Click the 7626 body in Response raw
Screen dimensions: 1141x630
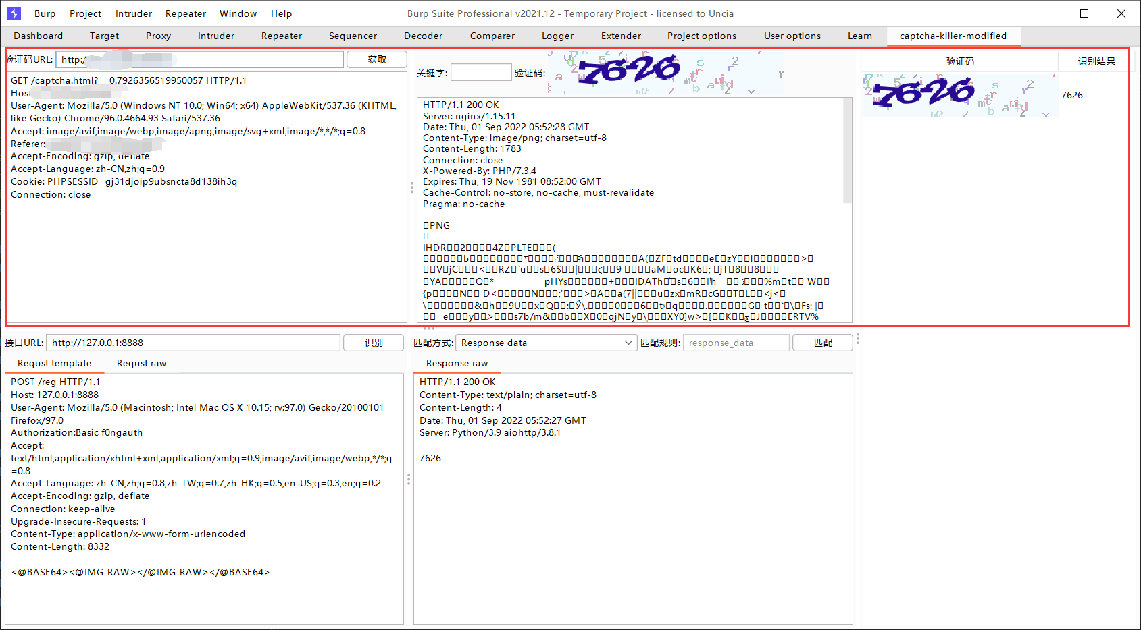(x=430, y=458)
